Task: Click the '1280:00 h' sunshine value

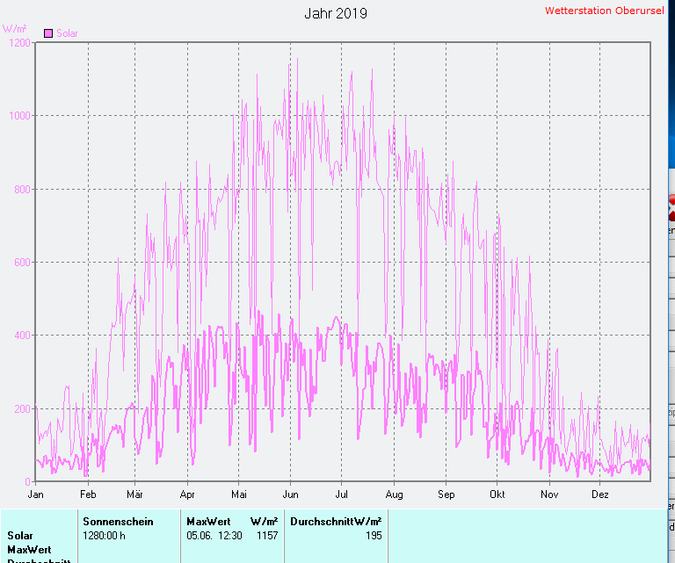Action: coord(105,536)
